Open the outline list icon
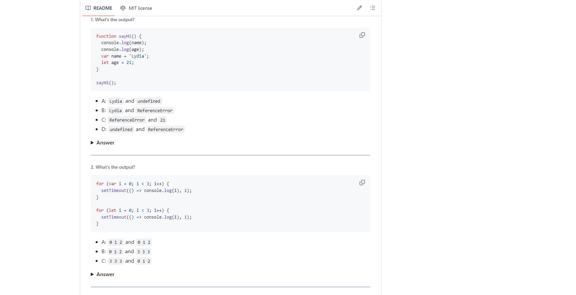This screenshot has height=295, width=576. click(373, 8)
